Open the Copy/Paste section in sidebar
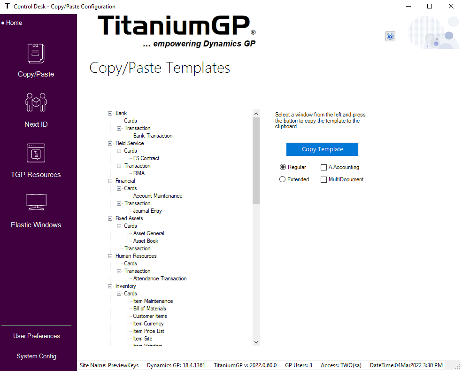The image size is (462, 371). click(x=36, y=61)
